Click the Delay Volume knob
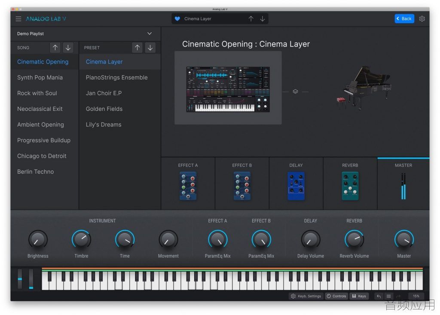Viewport: 440px width, 315px height. click(311, 240)
